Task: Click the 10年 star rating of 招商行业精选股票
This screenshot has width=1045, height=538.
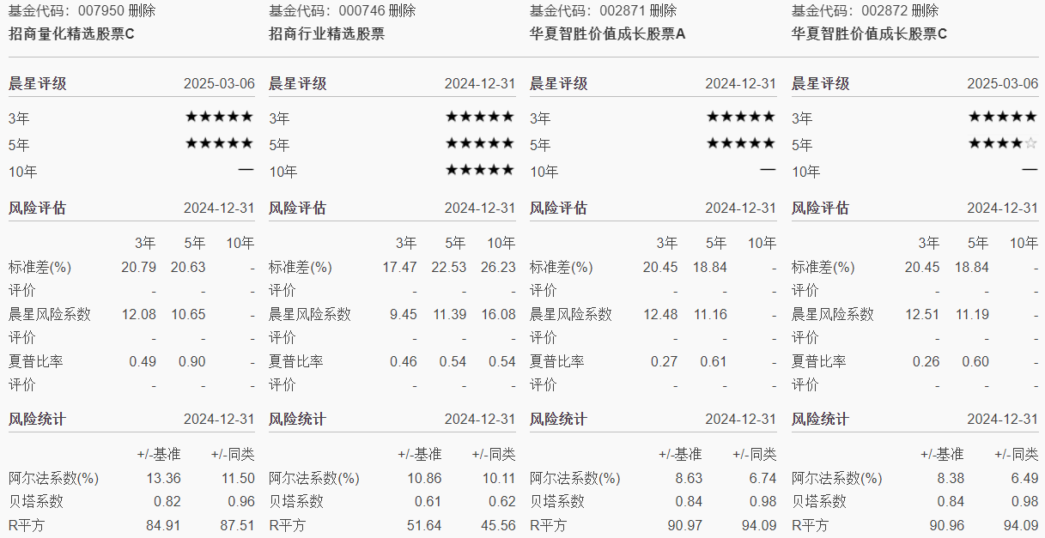Action: coord(480,170)
